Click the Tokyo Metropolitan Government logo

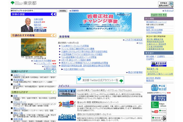pyautogui.click(x=23, y=3)
